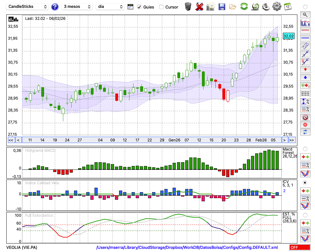Jump to the start with the << button
The width and height of the screenshot is (315, 252).
(x=11, y=140)
